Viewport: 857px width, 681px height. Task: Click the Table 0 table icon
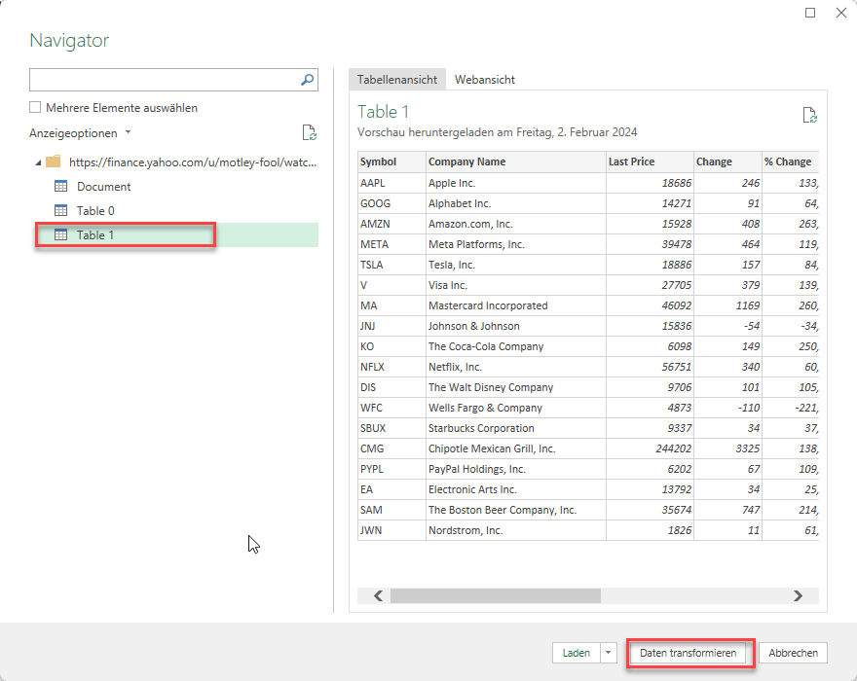click(60, 210)
